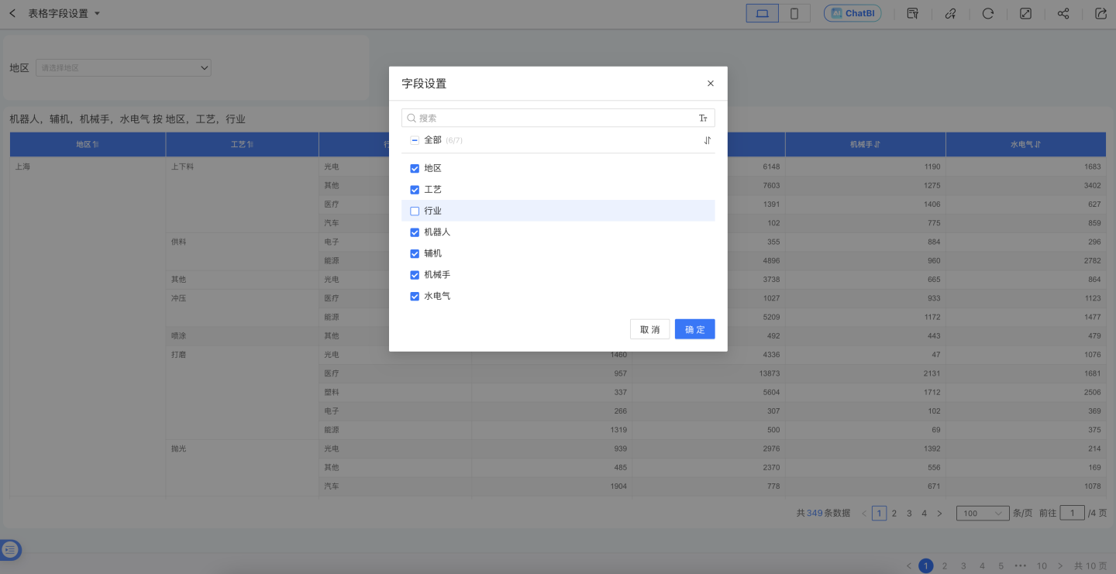Image resolution: width=1116 pixels, height=574 pixels.
Task: Enable the 行业 field checkbox
Action: 415,211
